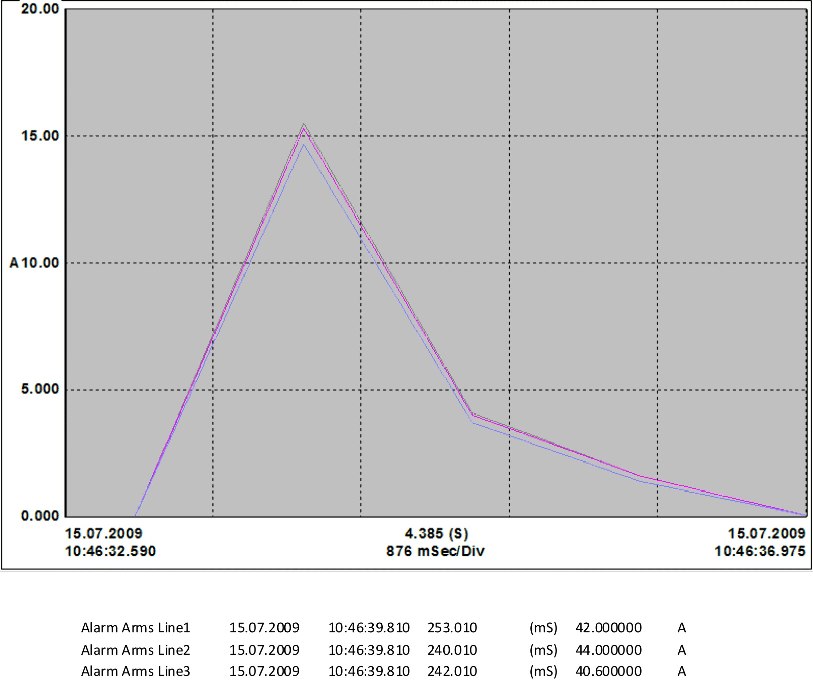Click time 10:46:39.810 in Line1 row
The image size is (813, 697).
click(x=369, y=628)
